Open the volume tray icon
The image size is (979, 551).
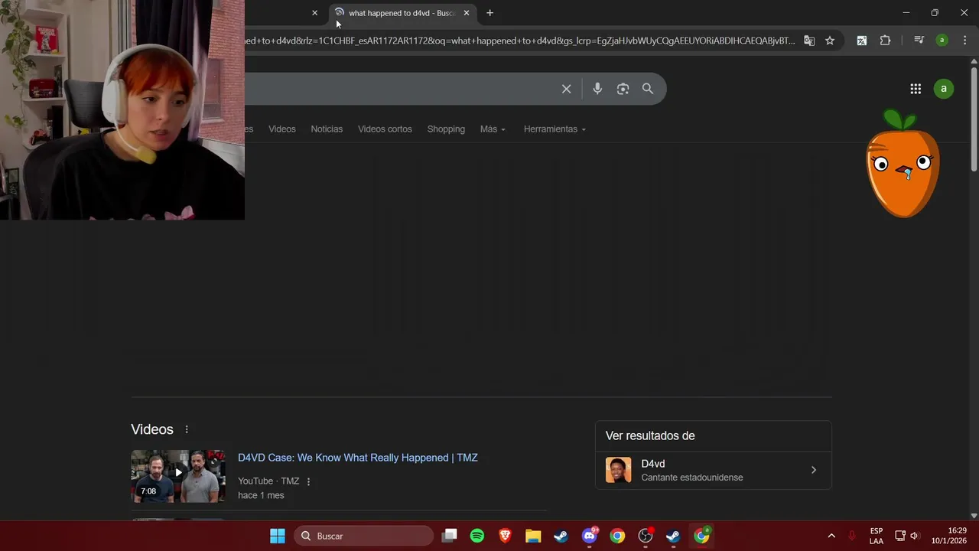[x=914, y=536]
